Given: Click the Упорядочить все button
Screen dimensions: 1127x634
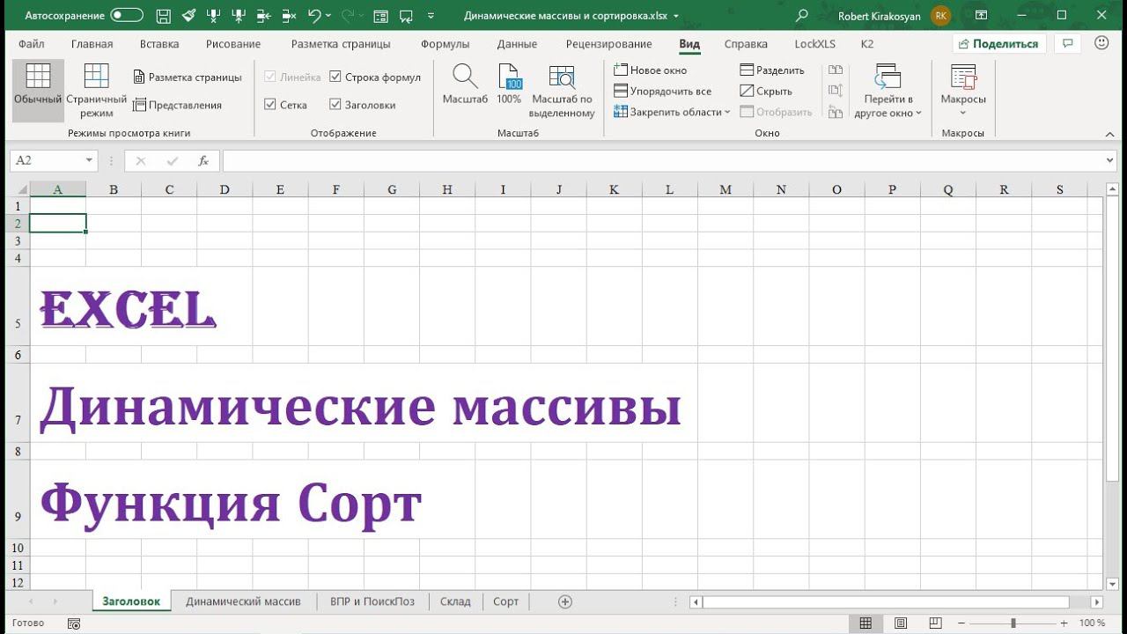Looking at the screenshot, I should 662,91.
